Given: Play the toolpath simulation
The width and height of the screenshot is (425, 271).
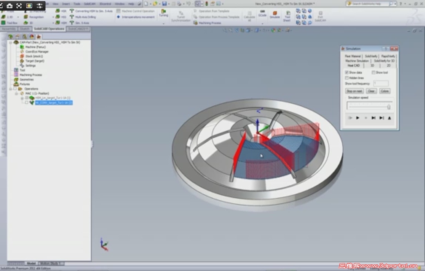Looking at the screenshot, I should click(x=358, y=118).
